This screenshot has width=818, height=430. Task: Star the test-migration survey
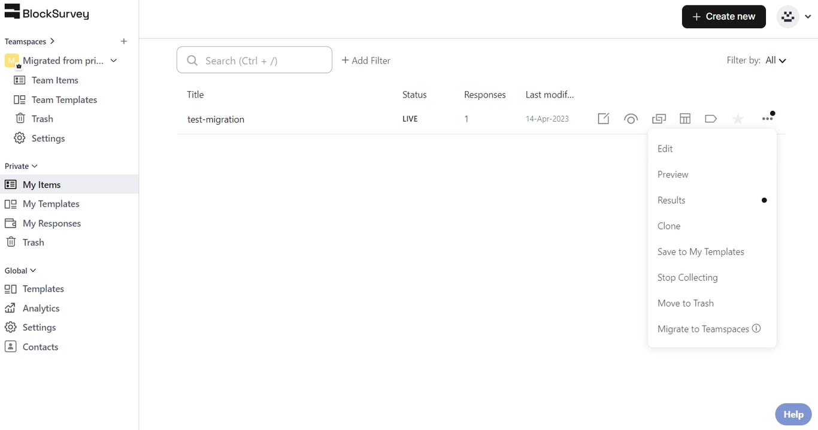click(738, 119)
